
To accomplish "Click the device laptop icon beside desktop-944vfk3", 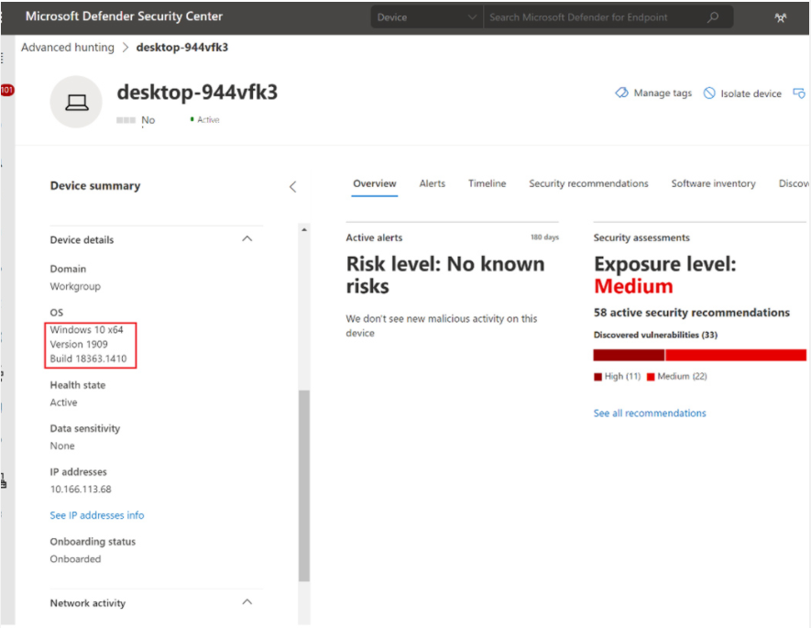I will click(76, 101).
